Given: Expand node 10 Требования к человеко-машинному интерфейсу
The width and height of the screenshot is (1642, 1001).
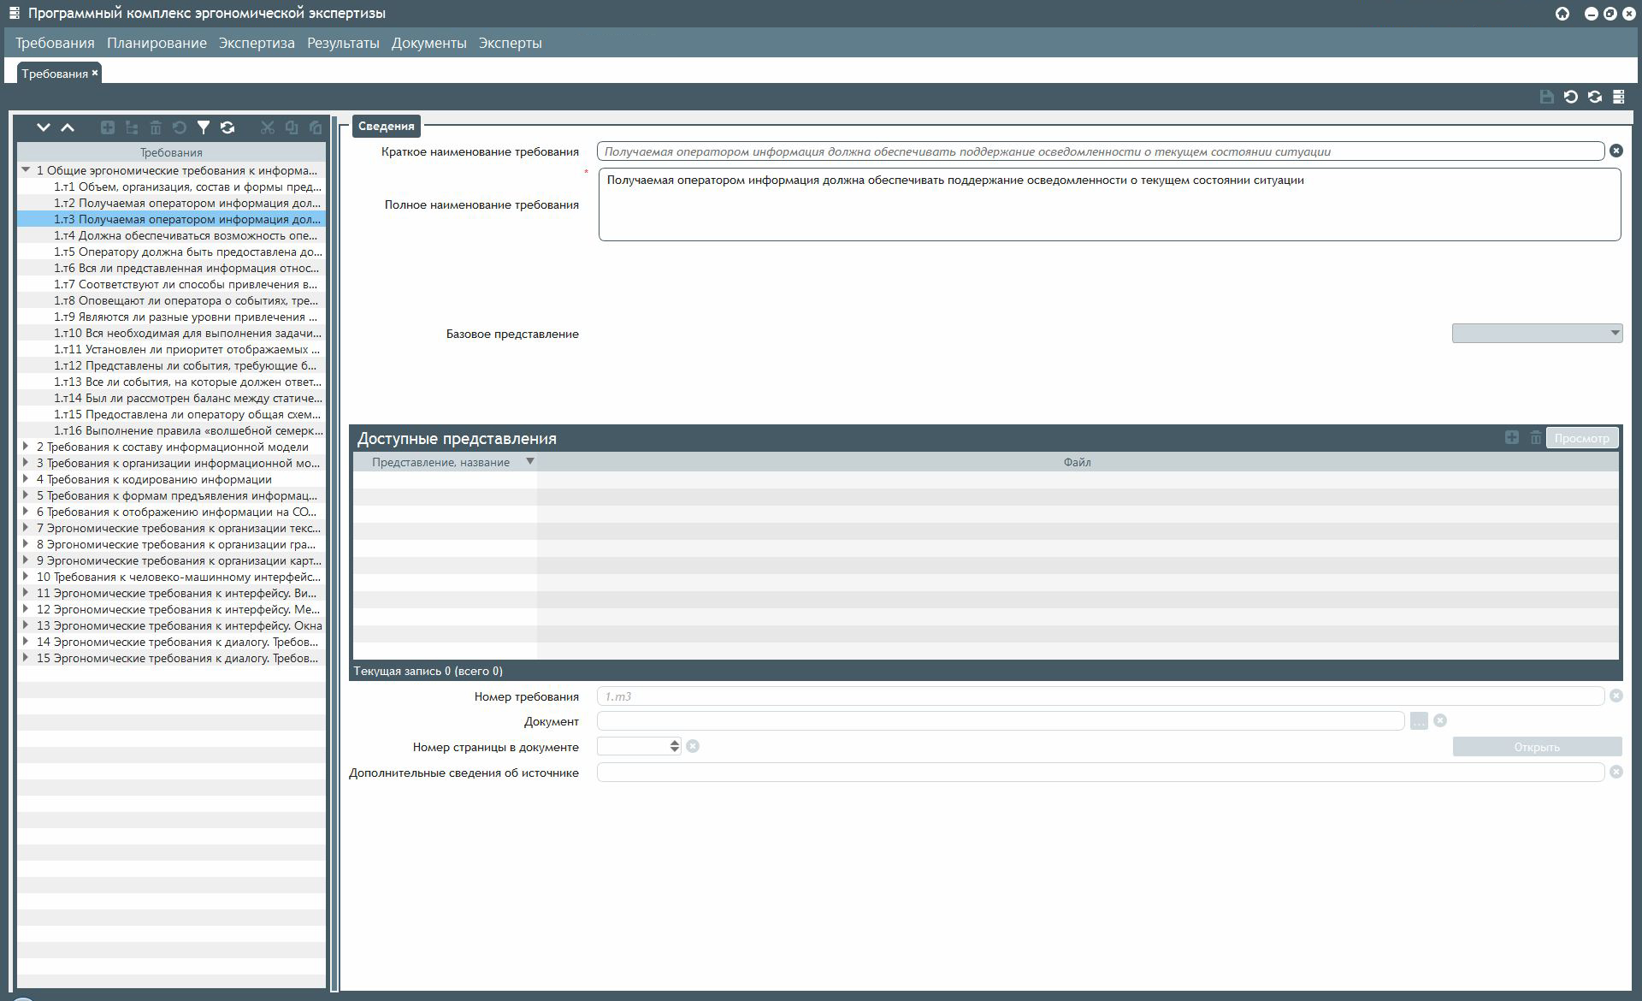Looking at the screenshot, I should pos(26,576).
